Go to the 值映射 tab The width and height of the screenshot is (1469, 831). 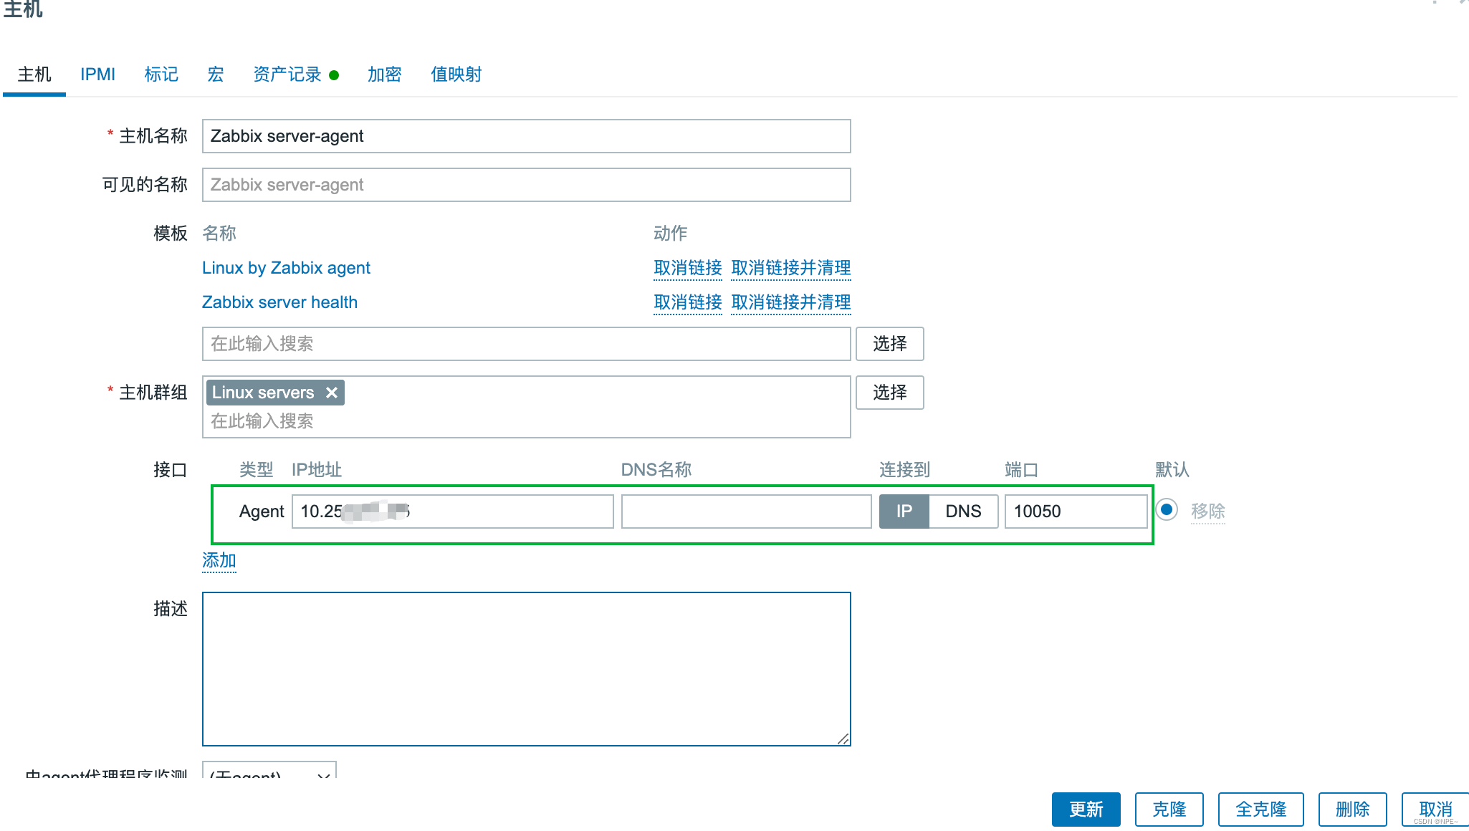pyautogui.click(x=456, y=75)
